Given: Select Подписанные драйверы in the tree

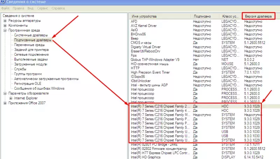Looking at the screenshot, I should pyautogui.click(x=33, y=40).
